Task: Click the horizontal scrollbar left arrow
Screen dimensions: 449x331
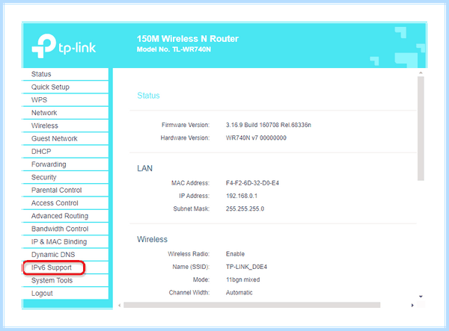Action: [x=120, y=306]
